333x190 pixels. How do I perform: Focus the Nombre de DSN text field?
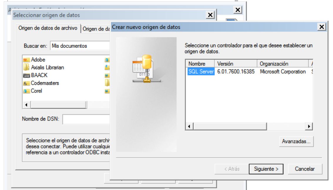pos(86,119)
